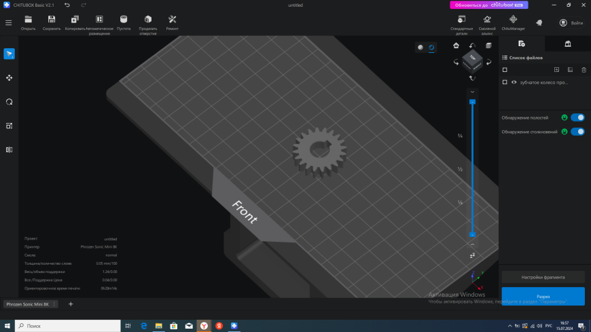This screenshot has width=591, height=332.
Task: Check the select-all files checkbox
Action: pyautogui.click(x=505, y=70)
